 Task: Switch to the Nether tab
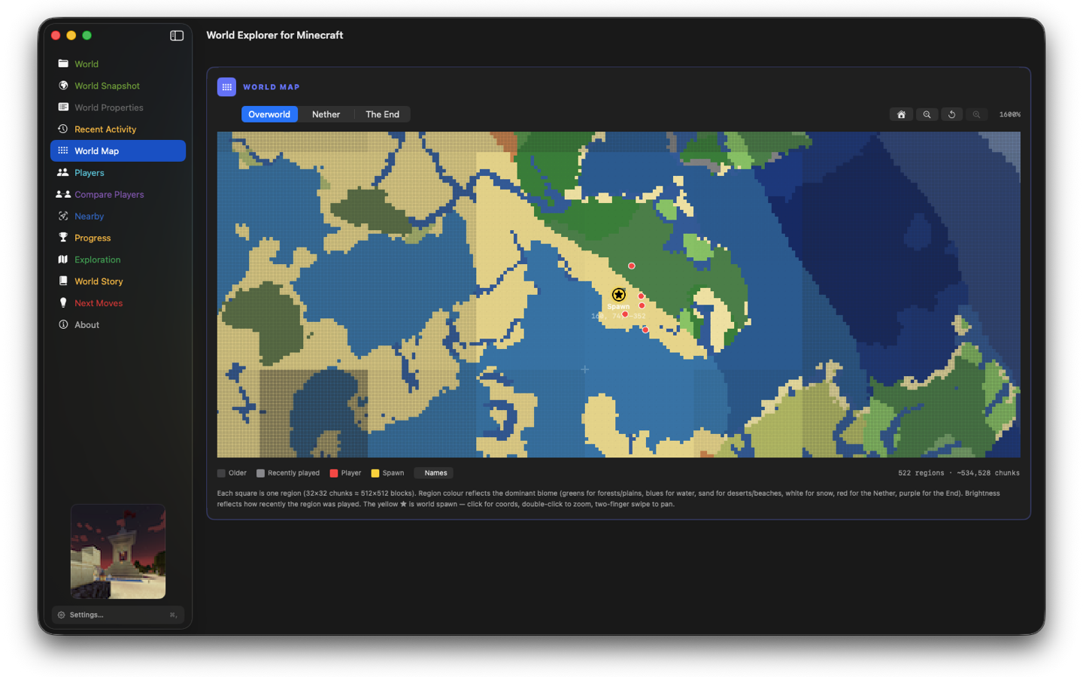coord(326,114)
